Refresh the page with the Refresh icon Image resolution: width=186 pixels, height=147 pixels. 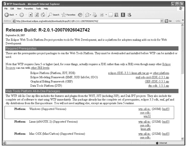click(37, 15)
